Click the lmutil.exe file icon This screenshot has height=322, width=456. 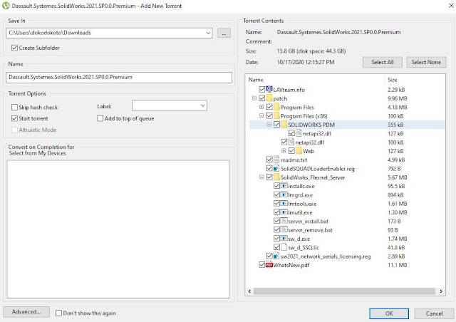[284, 212]
